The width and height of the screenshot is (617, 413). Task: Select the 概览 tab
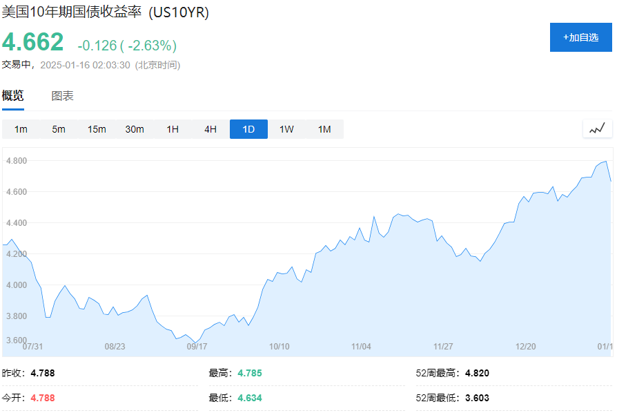[12, 96]
